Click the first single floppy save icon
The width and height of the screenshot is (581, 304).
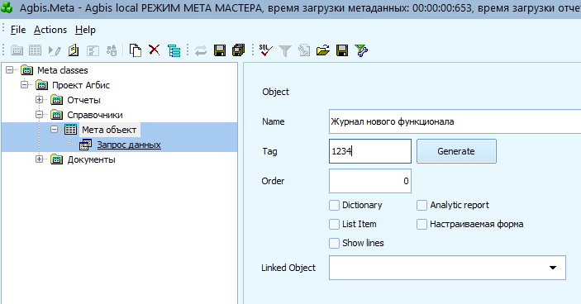click(x=220, y=50)
